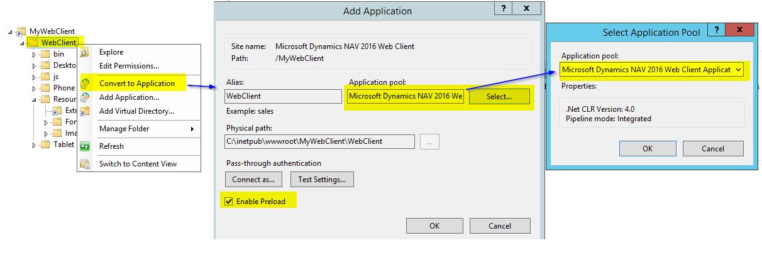Click help question mark in Select Application Pool
The height and width of the screenshot is (255, 762).
[715, 29]
